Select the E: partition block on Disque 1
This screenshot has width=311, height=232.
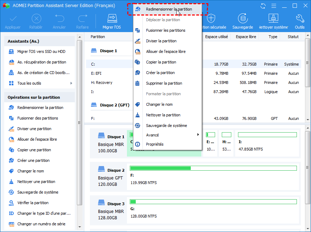click(210, 143)
